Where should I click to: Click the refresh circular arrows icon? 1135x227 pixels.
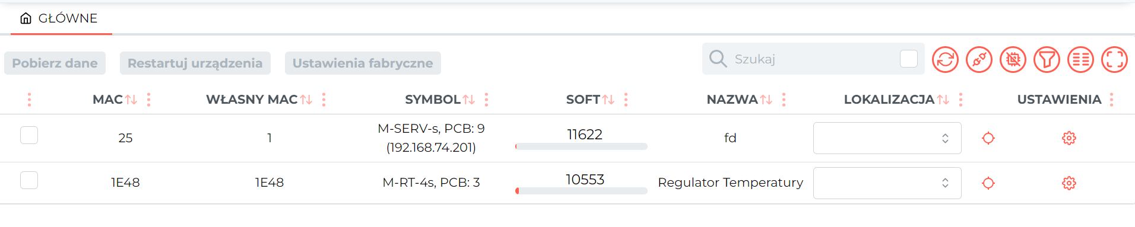coord(945,60)
